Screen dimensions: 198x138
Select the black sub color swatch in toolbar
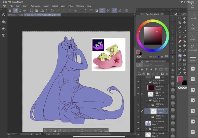[185, 83]
